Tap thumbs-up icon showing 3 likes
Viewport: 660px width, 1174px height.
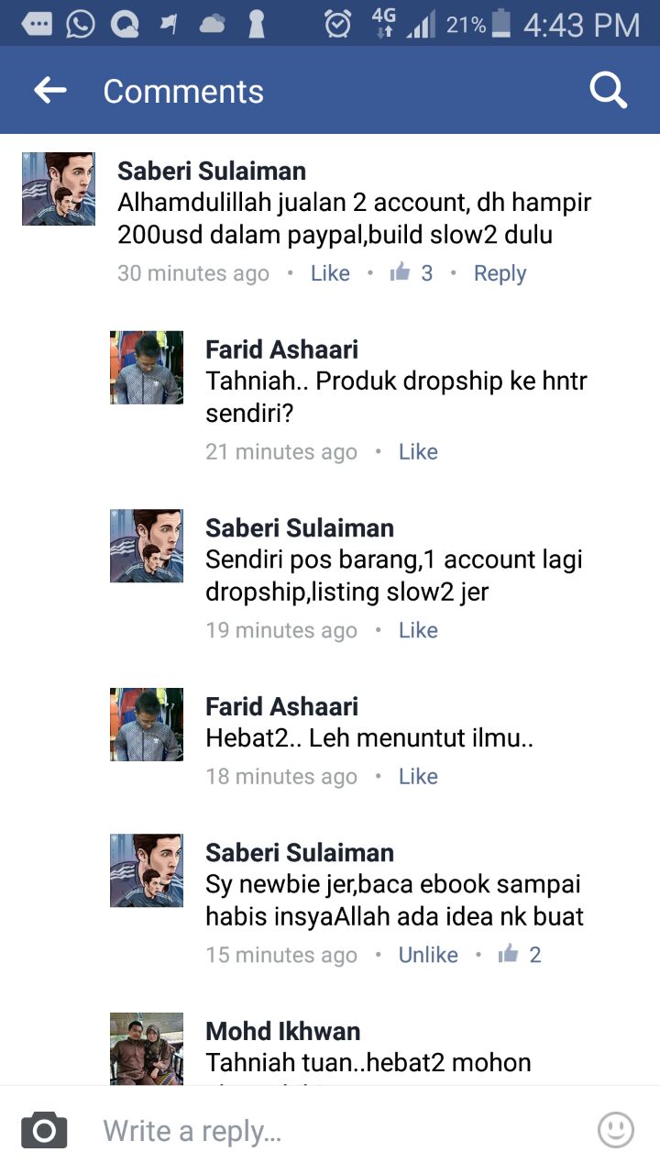point(401,272)
